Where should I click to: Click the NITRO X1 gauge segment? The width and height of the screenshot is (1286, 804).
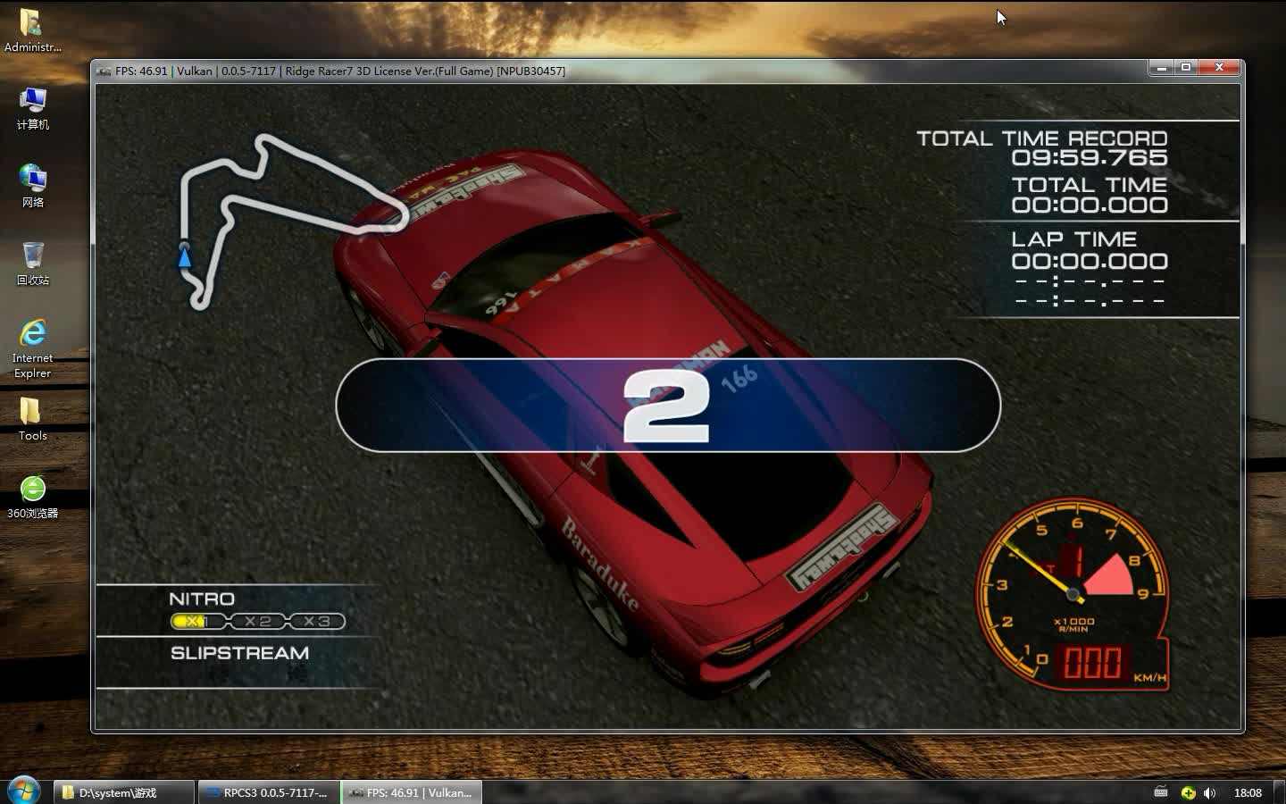198,622
